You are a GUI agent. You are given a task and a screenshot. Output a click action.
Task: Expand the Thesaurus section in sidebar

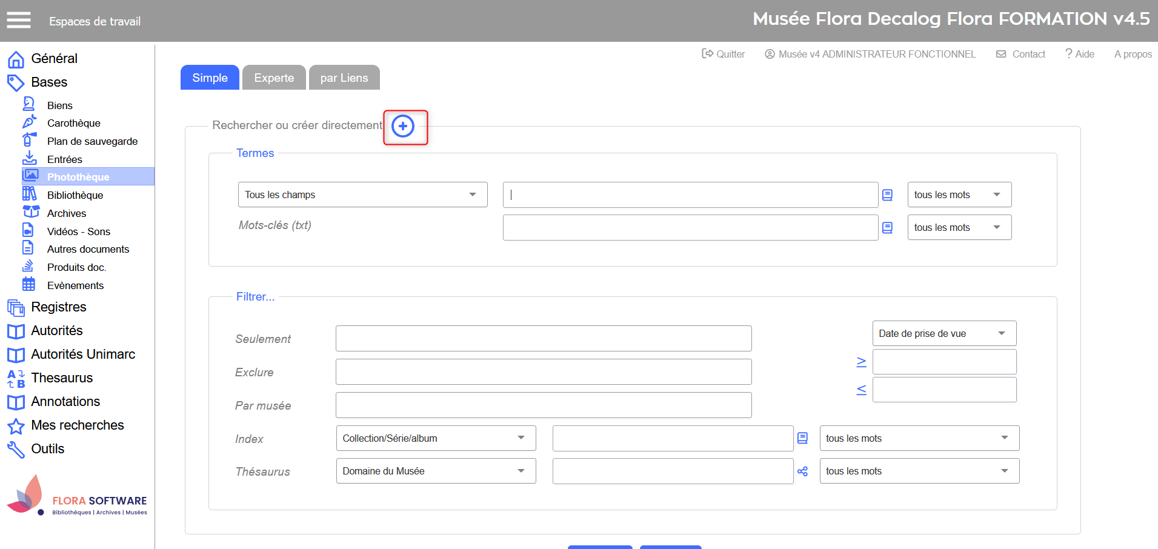click(62, 378)
